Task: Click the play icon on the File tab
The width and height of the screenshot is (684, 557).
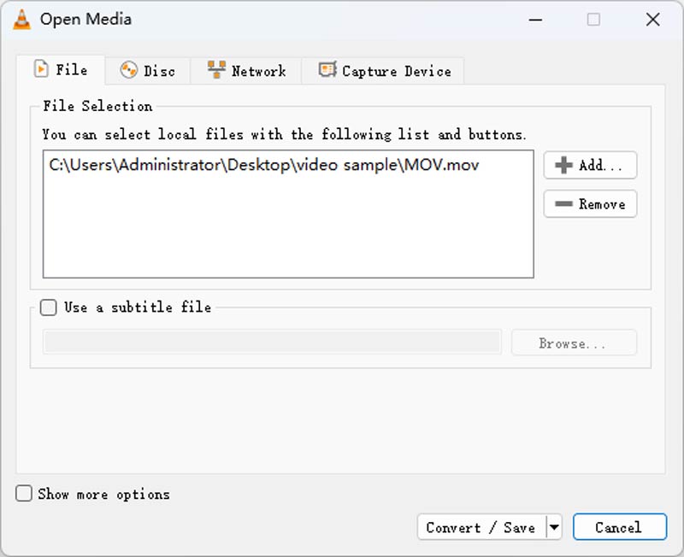Action: (x=43, y=71)
